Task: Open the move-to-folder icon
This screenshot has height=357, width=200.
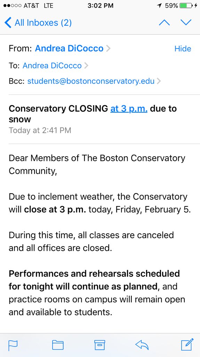Action: (58, 345)
